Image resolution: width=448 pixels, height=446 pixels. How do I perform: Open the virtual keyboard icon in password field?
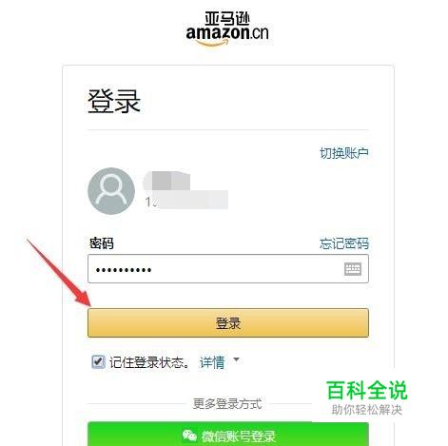pyautogui.click(x=353, y=269)
